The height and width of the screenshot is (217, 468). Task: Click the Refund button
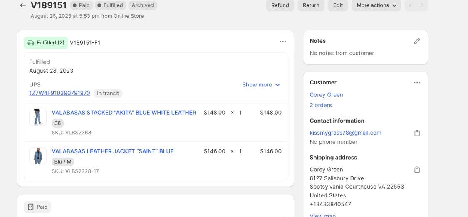click(x=280, y=5)
